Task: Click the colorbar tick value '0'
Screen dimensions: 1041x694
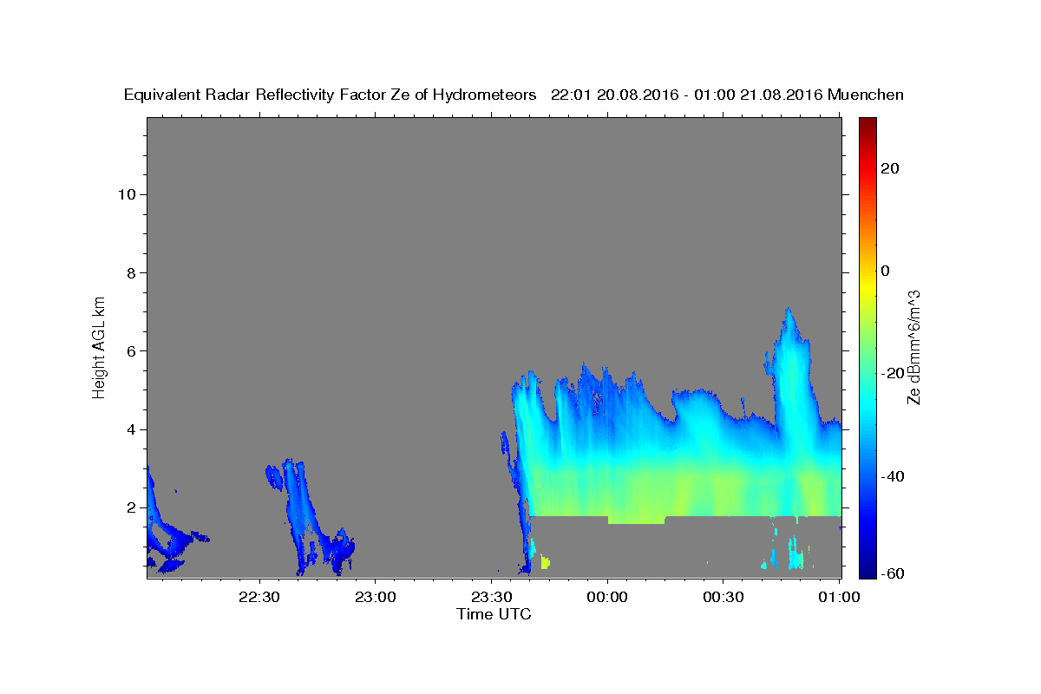Action: coord(886,271)
